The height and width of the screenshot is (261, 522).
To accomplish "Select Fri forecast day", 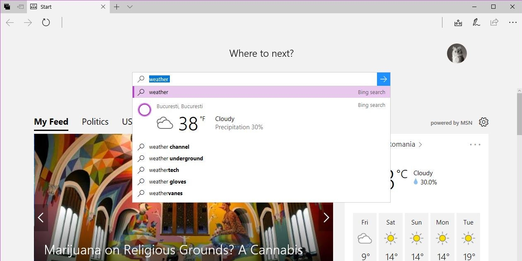I will point(365,237).
